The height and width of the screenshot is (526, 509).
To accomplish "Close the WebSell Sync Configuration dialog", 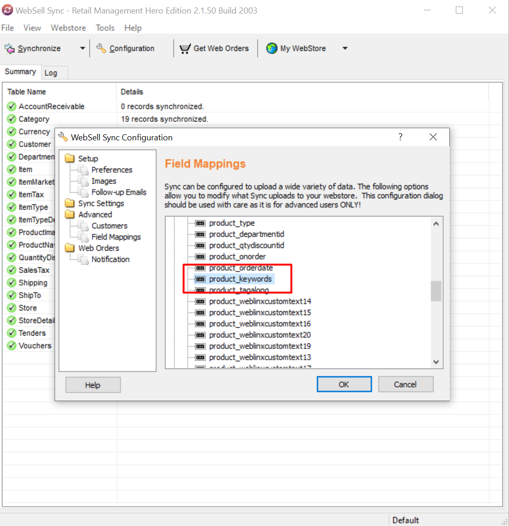I will click(x=433, y=137).
